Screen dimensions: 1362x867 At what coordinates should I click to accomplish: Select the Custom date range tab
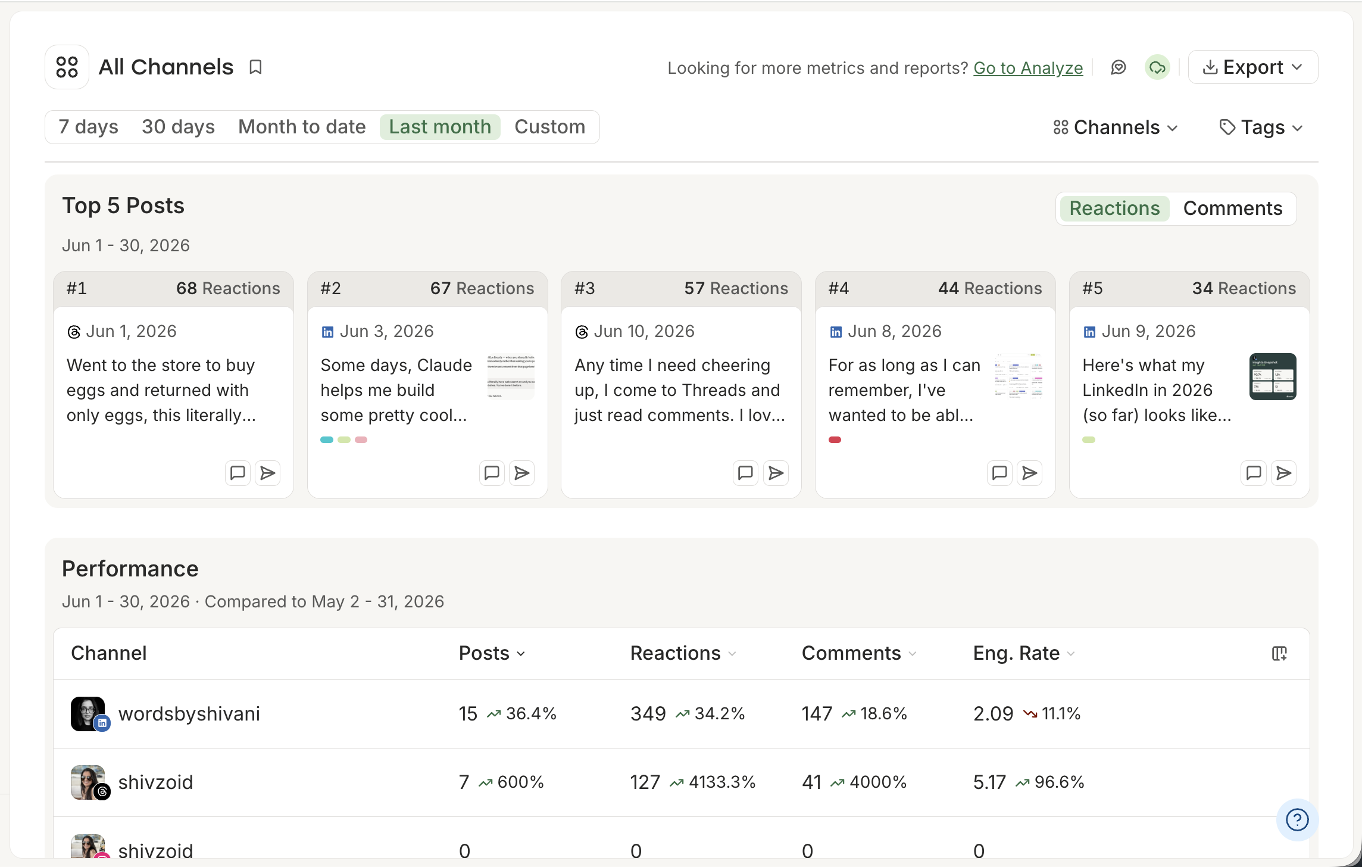(x=550, y=127)
